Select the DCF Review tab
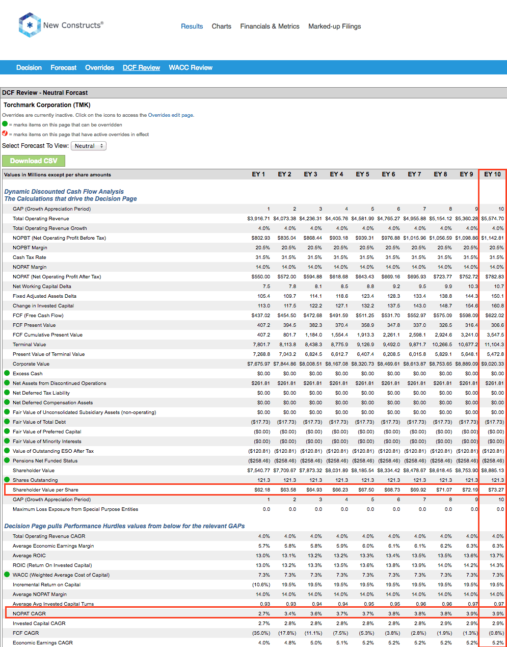507x647 pixels. (x=142, y=67)
